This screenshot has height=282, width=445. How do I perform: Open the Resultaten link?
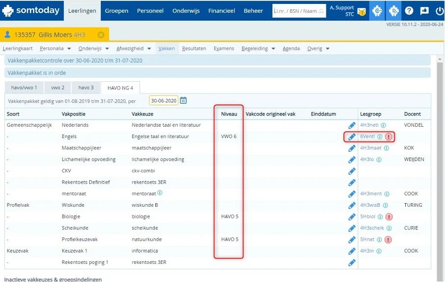[x=194, y=48]
